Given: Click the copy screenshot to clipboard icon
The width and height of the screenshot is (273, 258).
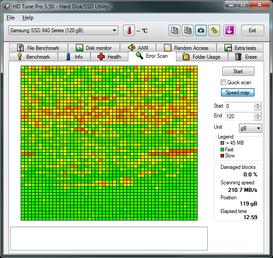Looking at the screenshot, I should tap(187, 30).
